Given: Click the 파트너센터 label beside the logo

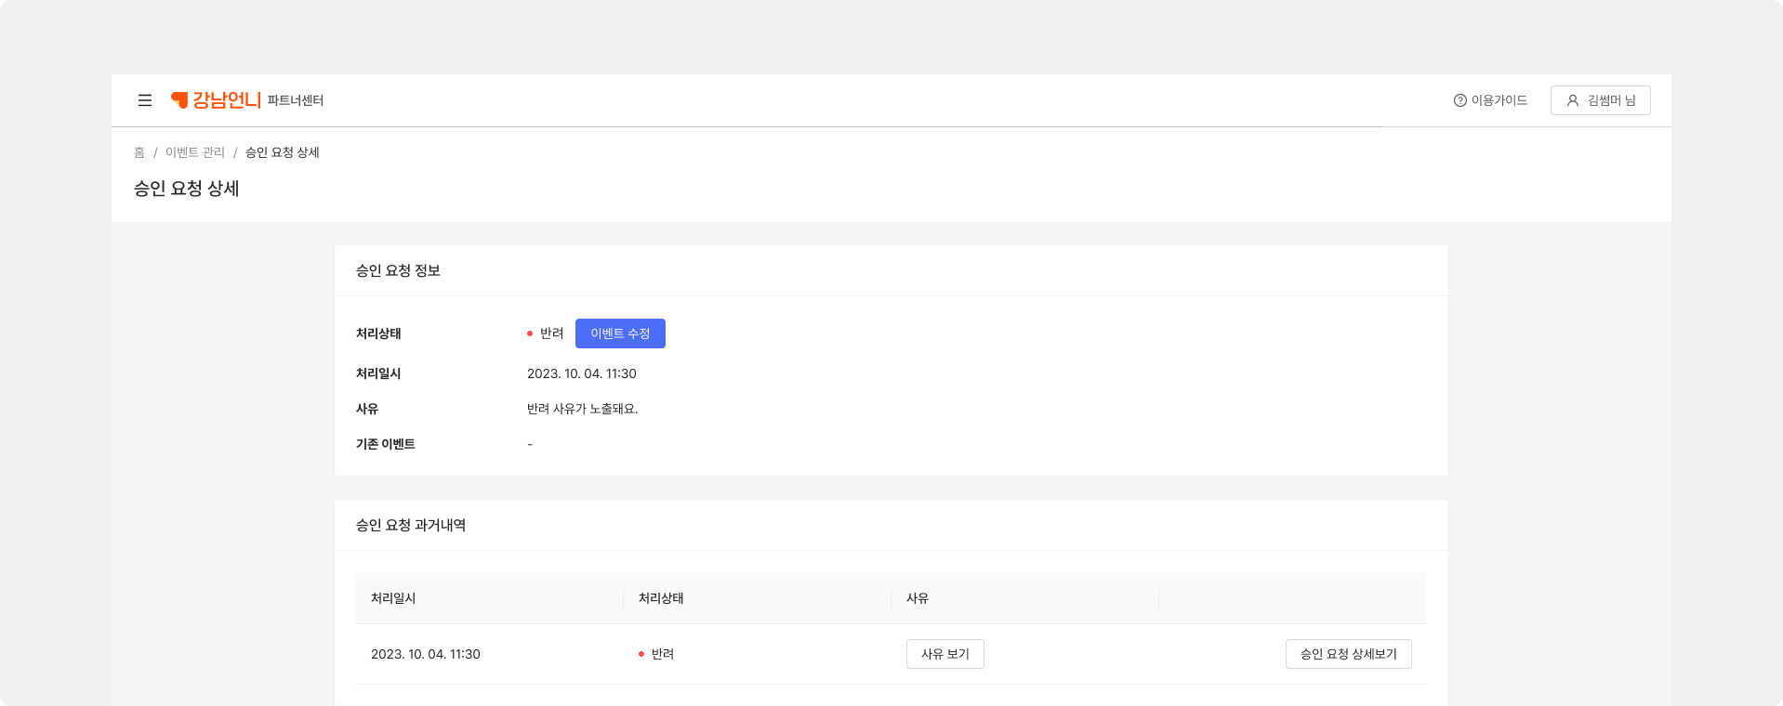Looking at the screenshot, I should (x=296, y=100).
